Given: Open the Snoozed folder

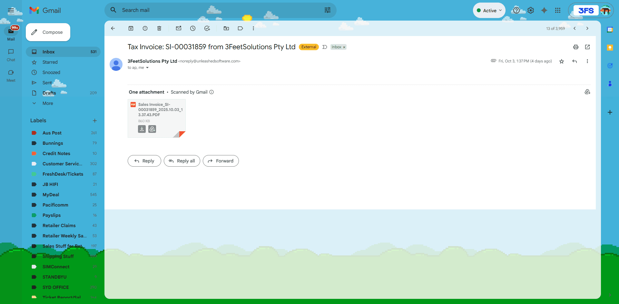Looking at the screenshot, I should pos(63,72).
